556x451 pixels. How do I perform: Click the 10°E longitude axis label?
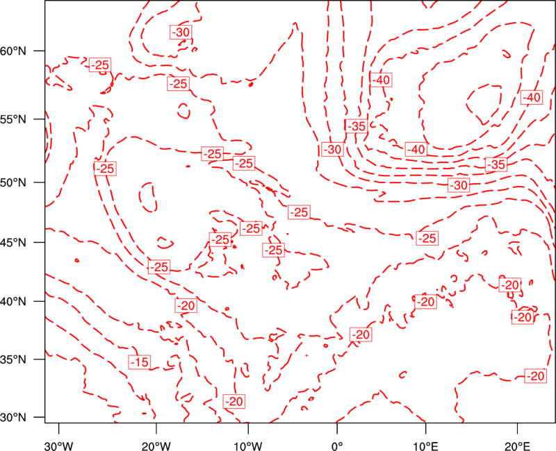click(x=426, y=446)
